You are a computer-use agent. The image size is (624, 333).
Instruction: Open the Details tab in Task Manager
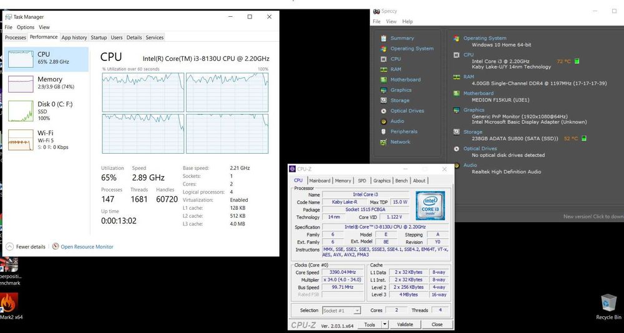[x=134, y=37]
